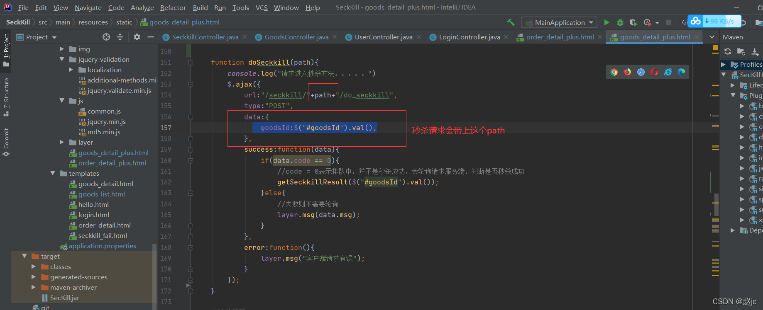Screen dimensions: 763x310
Task: Collapse the templates folder
Action: (53, 173)
